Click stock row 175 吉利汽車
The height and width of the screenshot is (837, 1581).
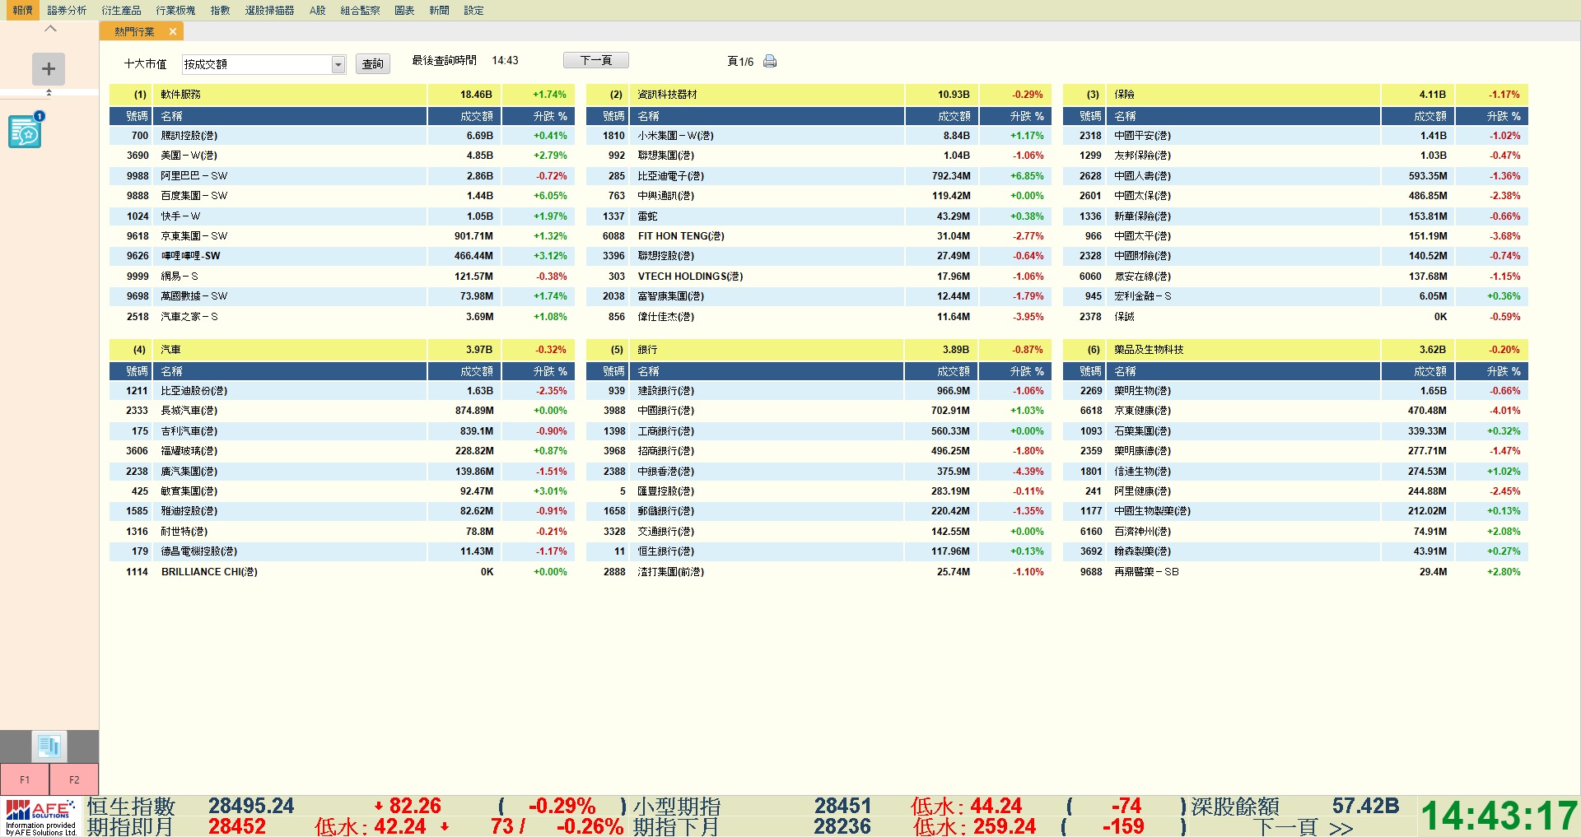coord(342,431)
